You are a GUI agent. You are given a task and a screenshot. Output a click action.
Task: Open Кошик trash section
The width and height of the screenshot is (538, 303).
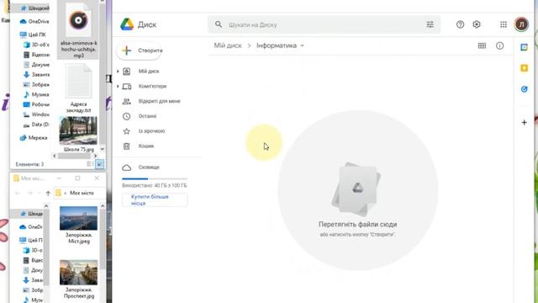pos(145,146)
